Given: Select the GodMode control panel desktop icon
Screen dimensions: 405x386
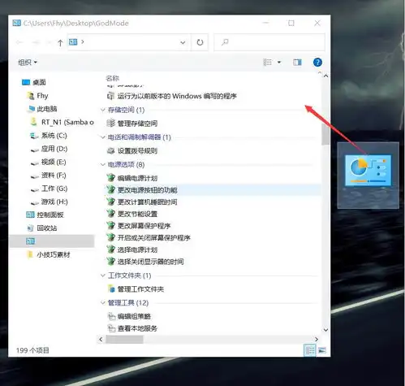Looking at the screenshot, I should 368,176.
